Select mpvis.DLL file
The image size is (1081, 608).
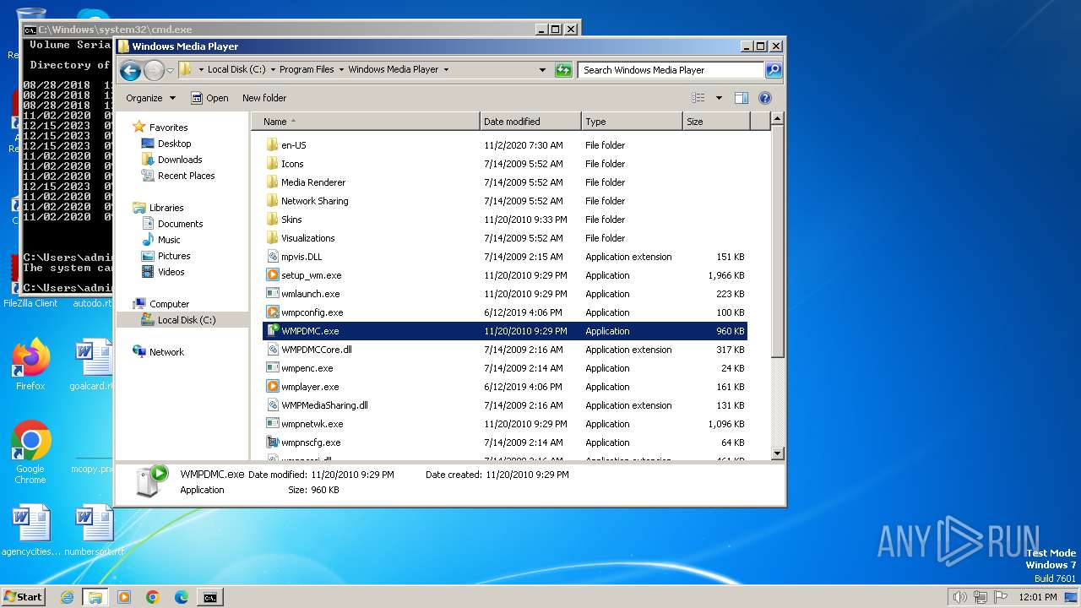pyautogui.click(x=505, y=257)
